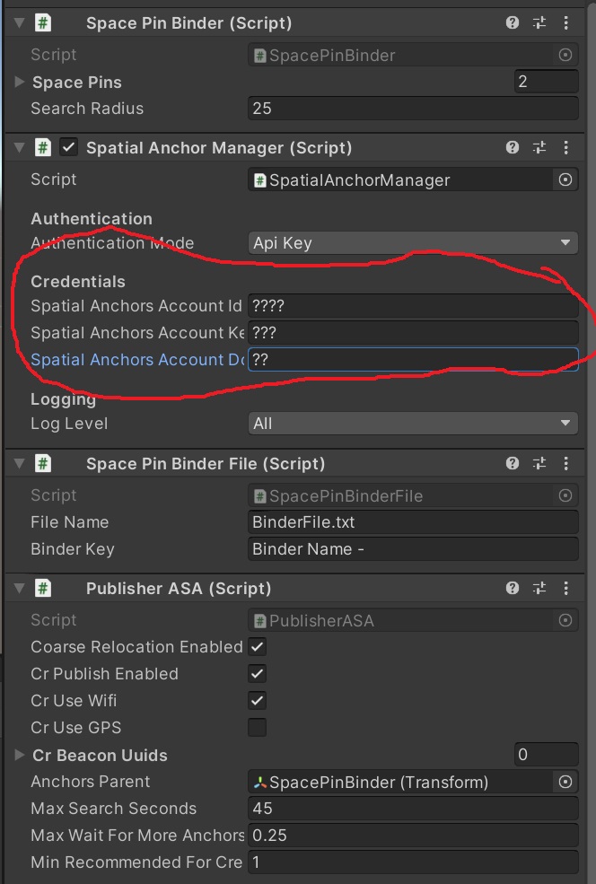Click the Space Pin Binder (Script) header
The image size is (596, 884).
tap(188, 23)
